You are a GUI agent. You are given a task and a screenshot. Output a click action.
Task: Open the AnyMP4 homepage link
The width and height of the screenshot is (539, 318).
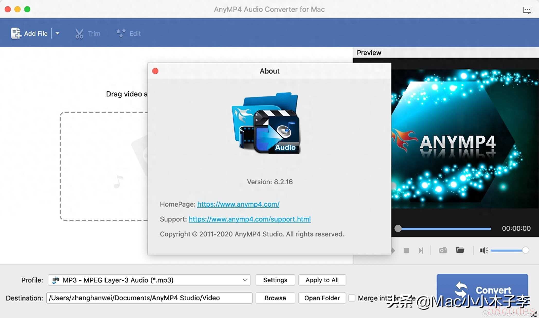[238, 204]
